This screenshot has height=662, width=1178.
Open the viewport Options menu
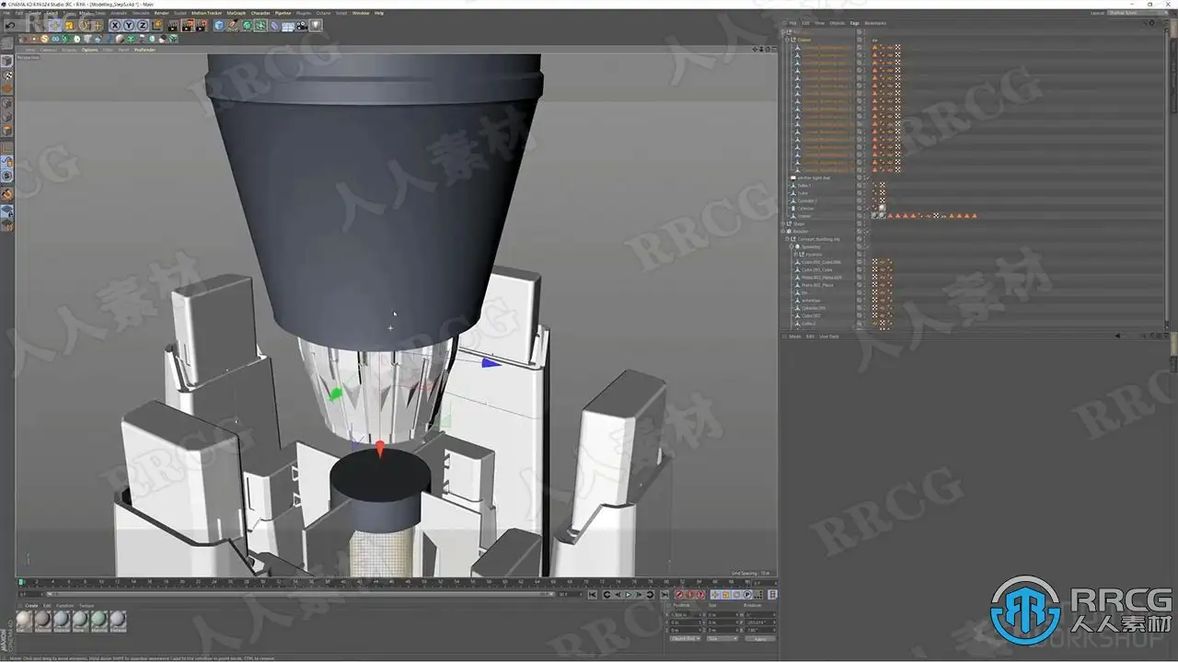coord(89,50)
